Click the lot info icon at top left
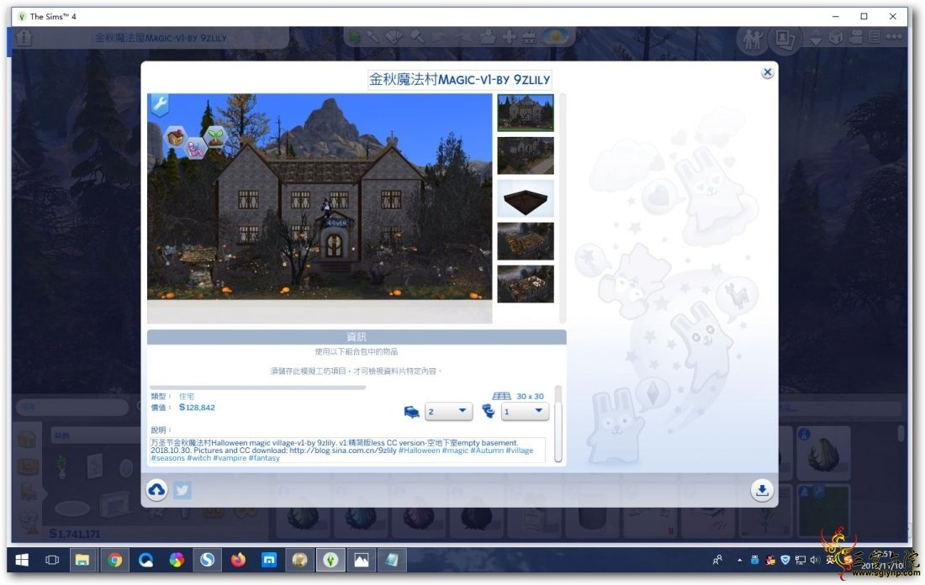 click(24, 38)
